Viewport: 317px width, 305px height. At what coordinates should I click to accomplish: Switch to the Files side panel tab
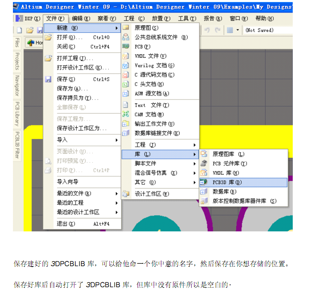[x=17, y=42]
